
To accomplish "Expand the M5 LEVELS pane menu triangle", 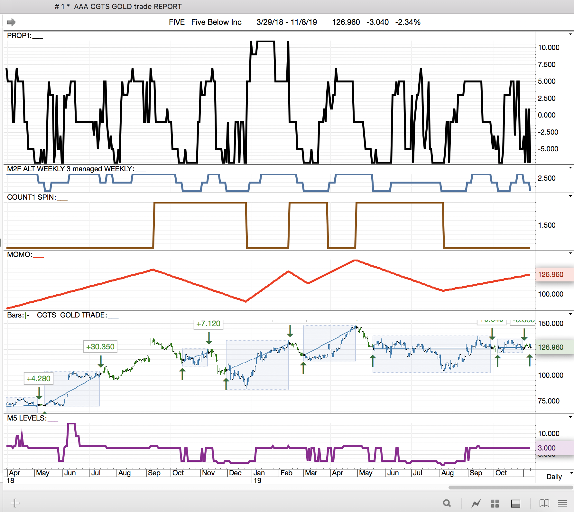I will tap(570, 417).
